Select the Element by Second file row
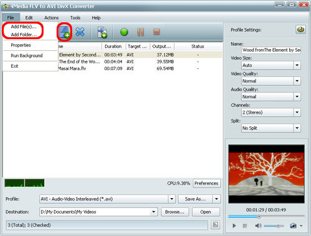311x236 pixels. coord(140,55)
